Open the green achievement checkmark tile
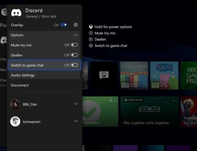This screenshot has height=151, width=197. pyautogui.click(x=100, y=112)
